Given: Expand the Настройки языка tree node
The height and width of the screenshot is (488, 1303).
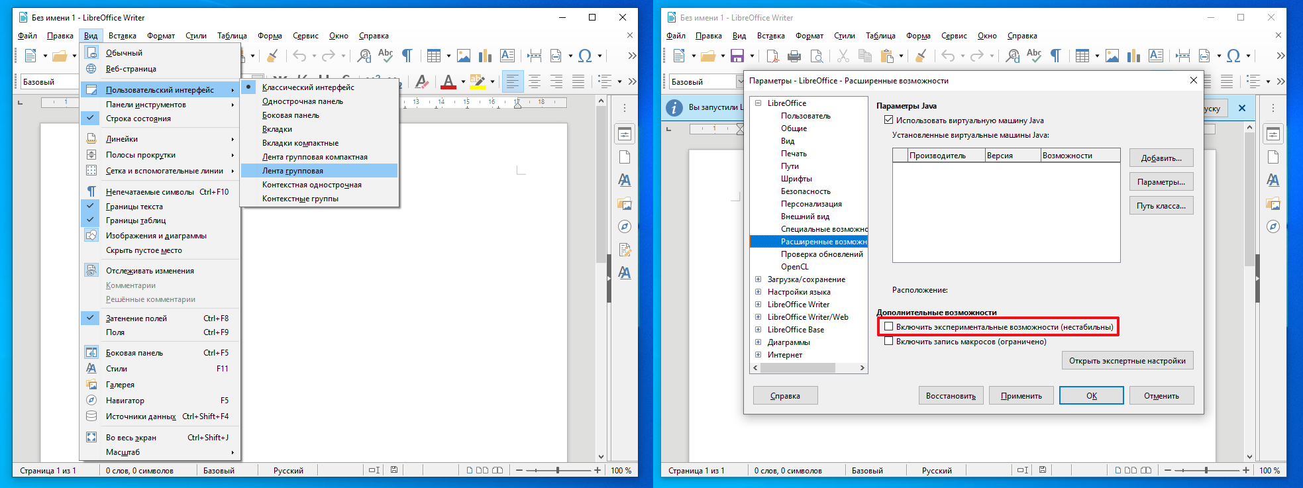Looking at the screenshot, I should point(758,292).
